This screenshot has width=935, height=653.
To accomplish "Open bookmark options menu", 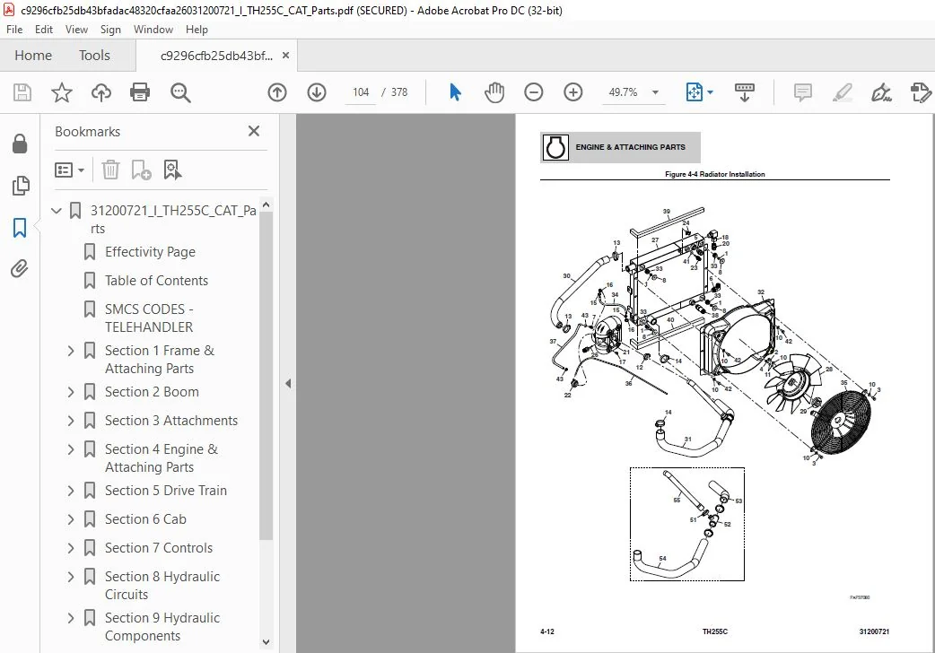I will click(x=69, y=170).
